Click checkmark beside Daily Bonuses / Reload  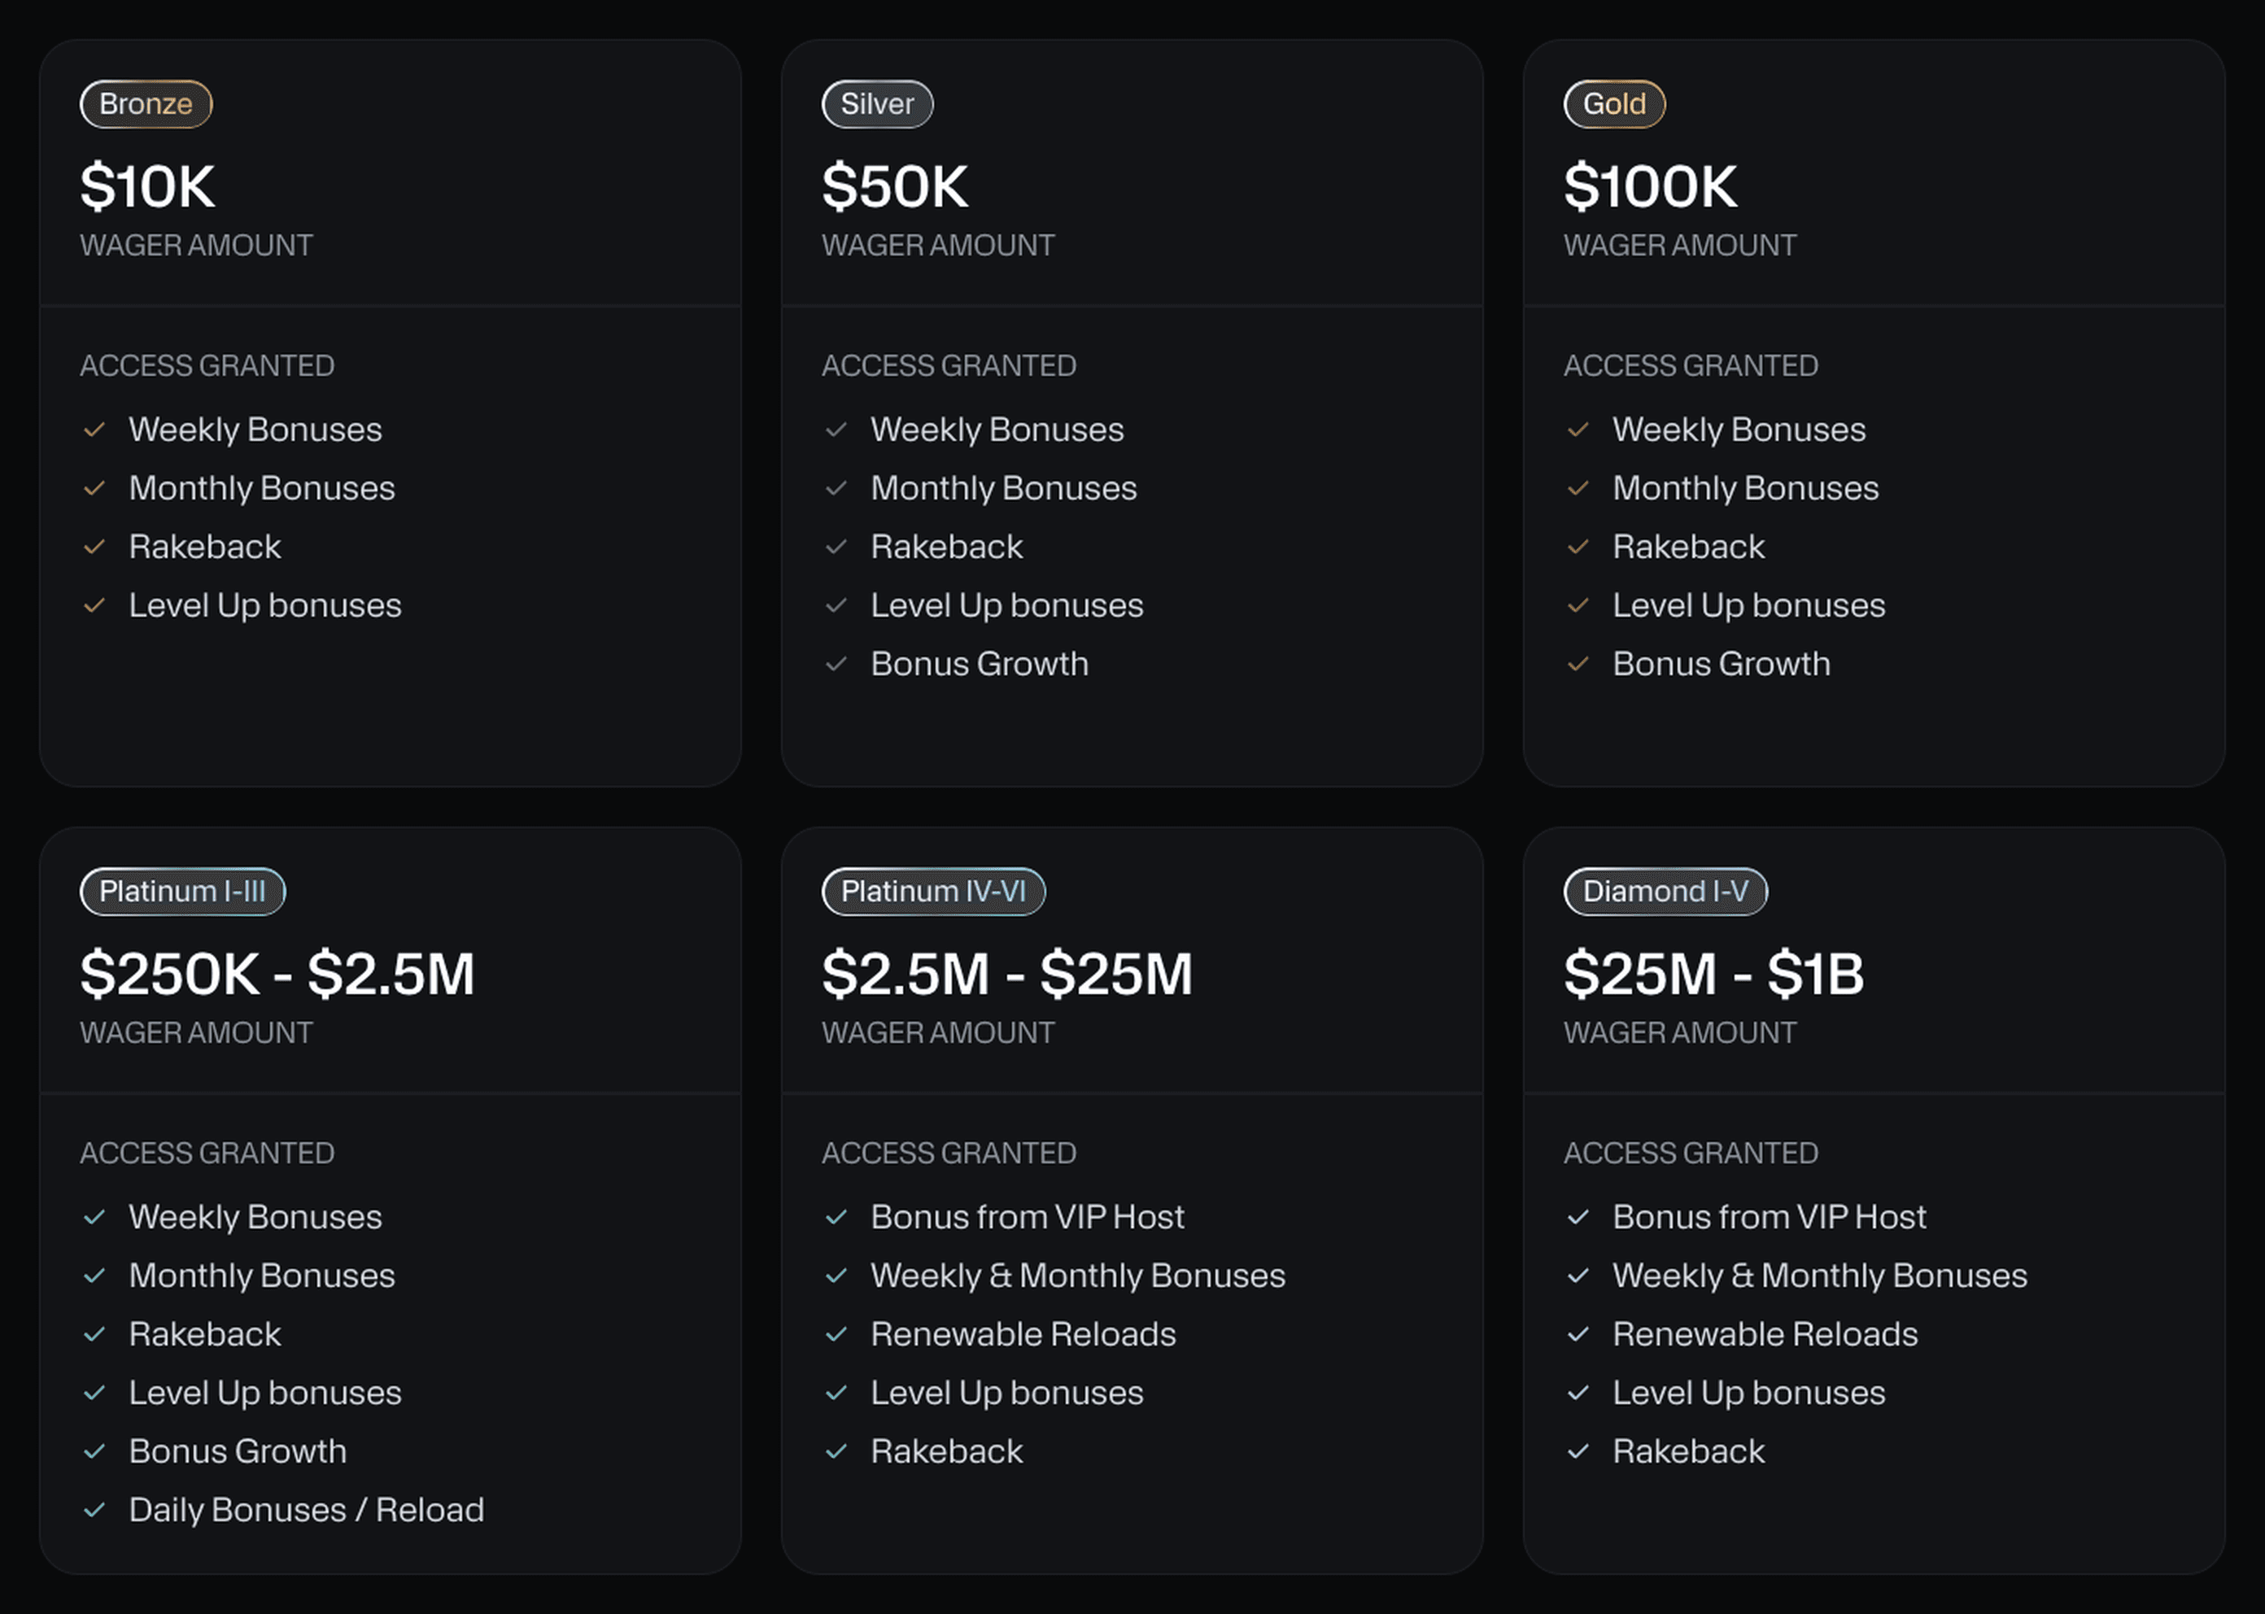(94, 1511)
